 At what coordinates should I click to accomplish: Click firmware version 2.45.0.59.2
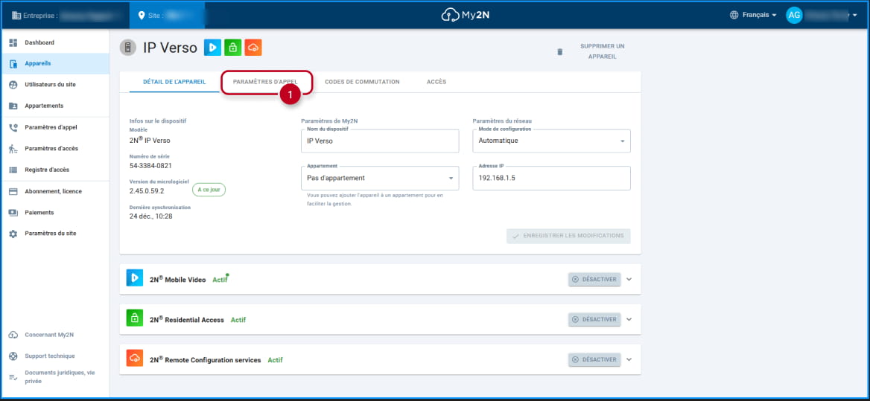coord(147,190)
